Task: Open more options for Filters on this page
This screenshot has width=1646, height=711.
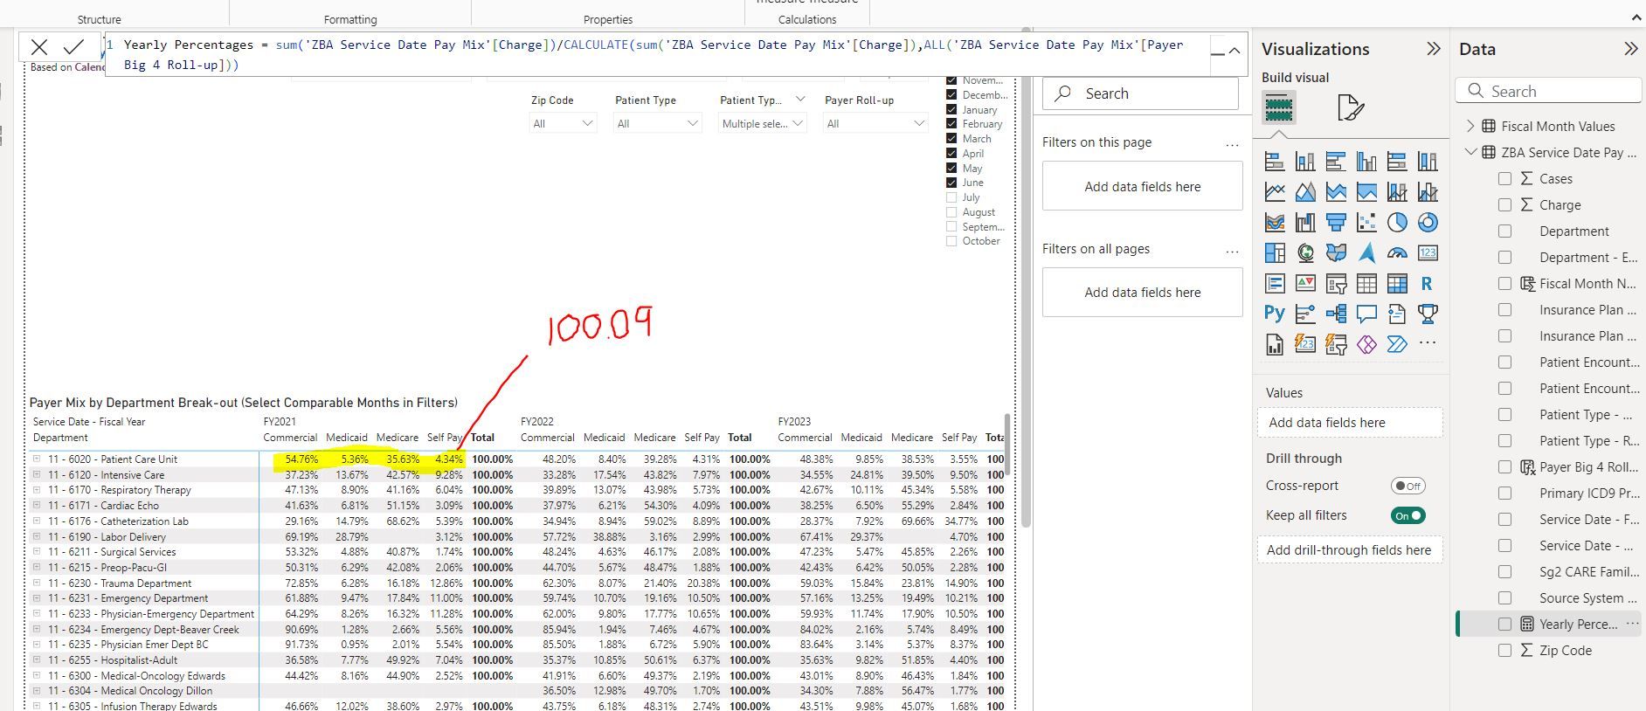Action: [1232, 143]
